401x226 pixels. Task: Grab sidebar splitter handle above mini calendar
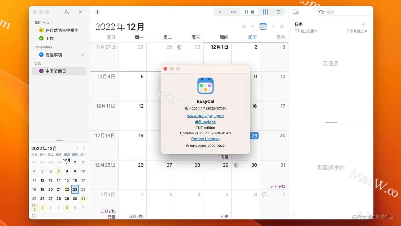(59, 140)
